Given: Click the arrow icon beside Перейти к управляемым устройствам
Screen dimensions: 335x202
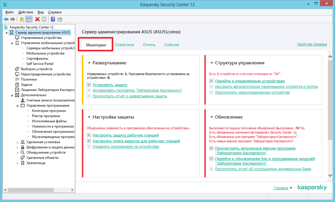Looking at the screenshot, I should (211, 81).
